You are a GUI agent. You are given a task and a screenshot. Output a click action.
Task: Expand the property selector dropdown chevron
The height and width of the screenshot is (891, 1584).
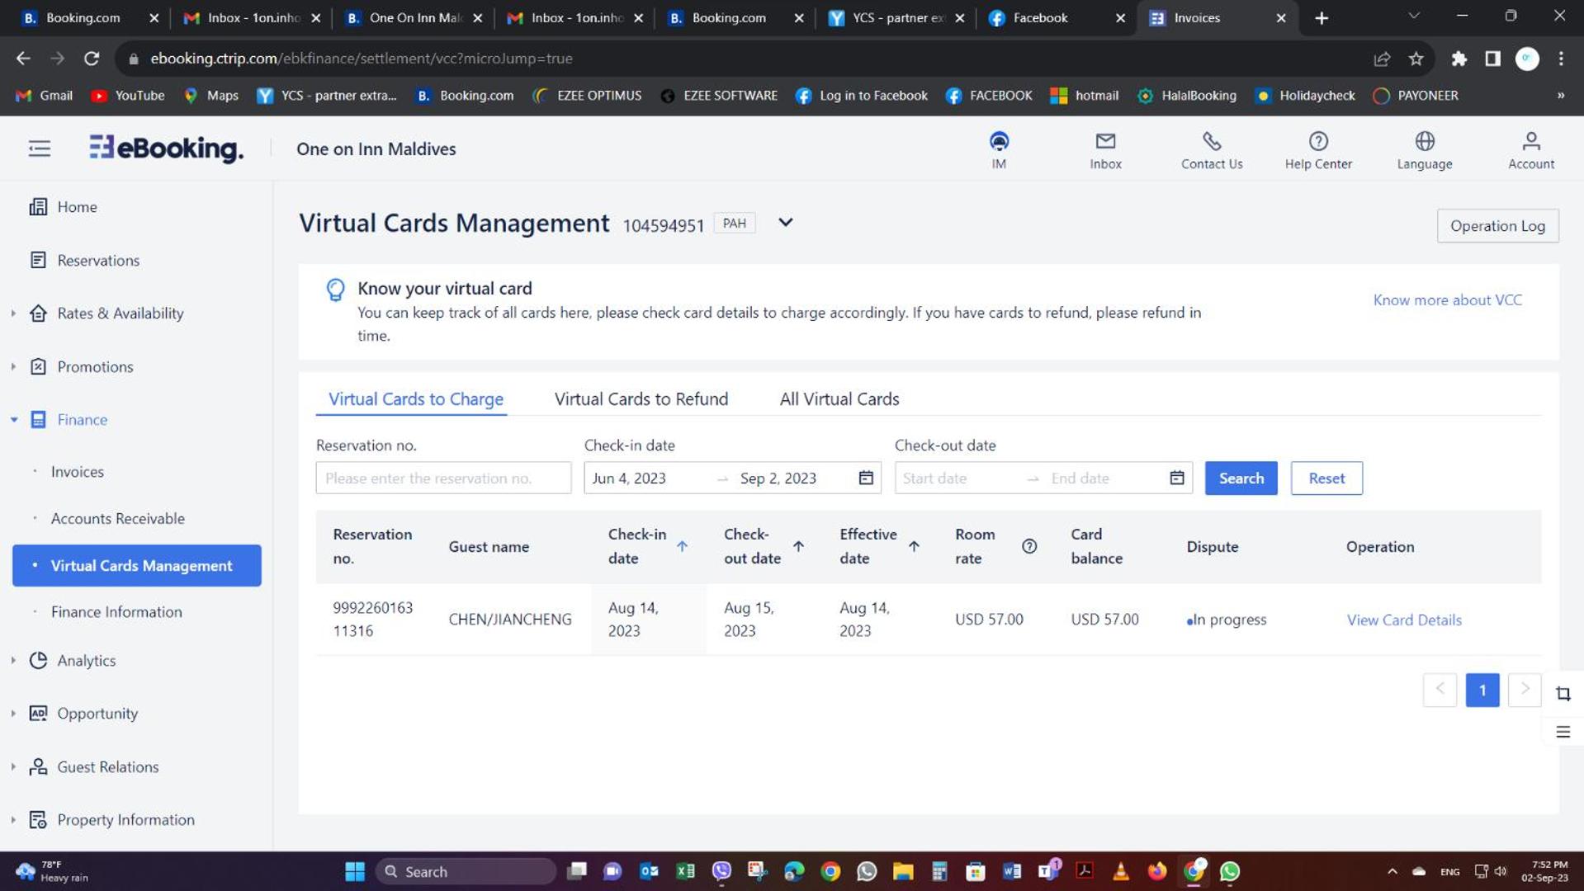point(785,223)
